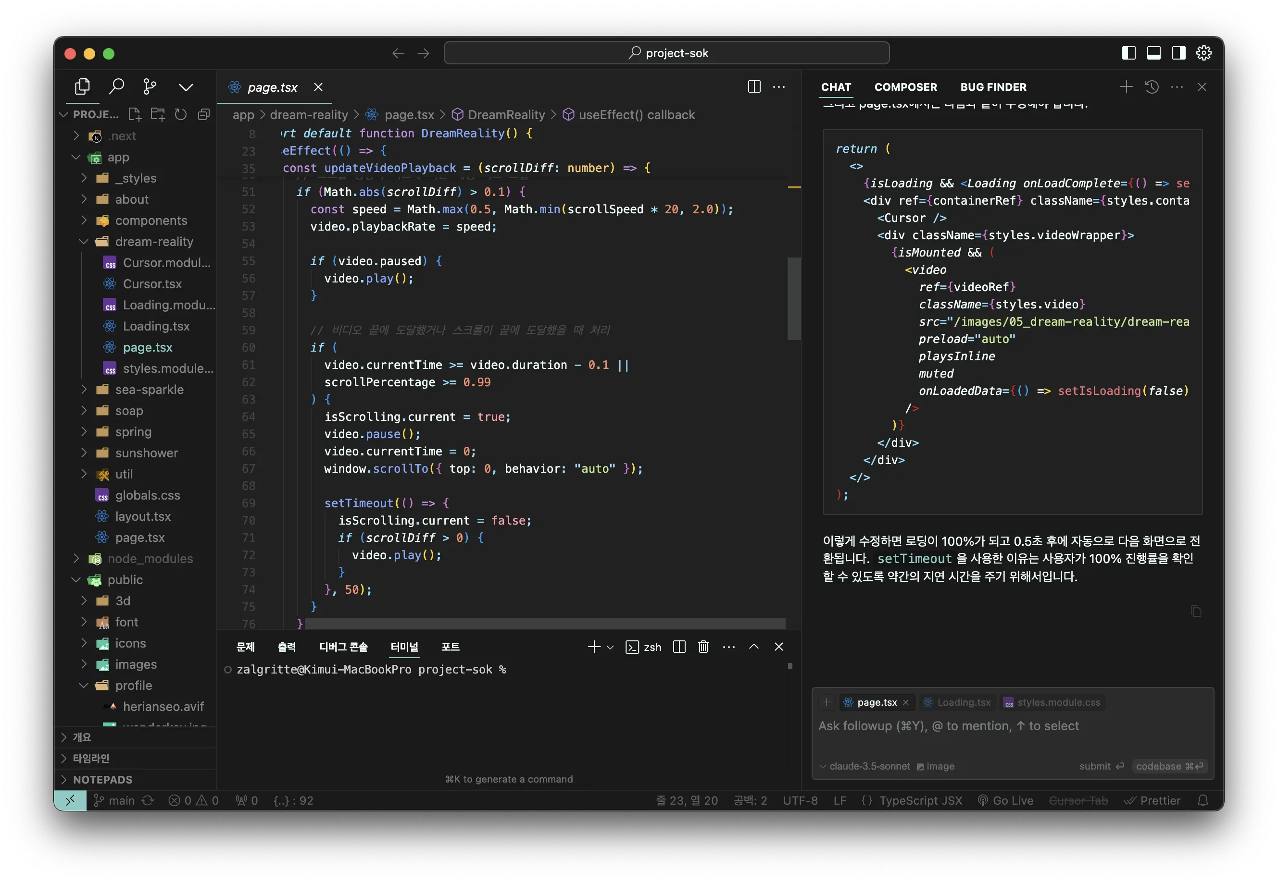1278x882 pixels.
Task: Create a new file in explorer
Action: tap(135, 114)
